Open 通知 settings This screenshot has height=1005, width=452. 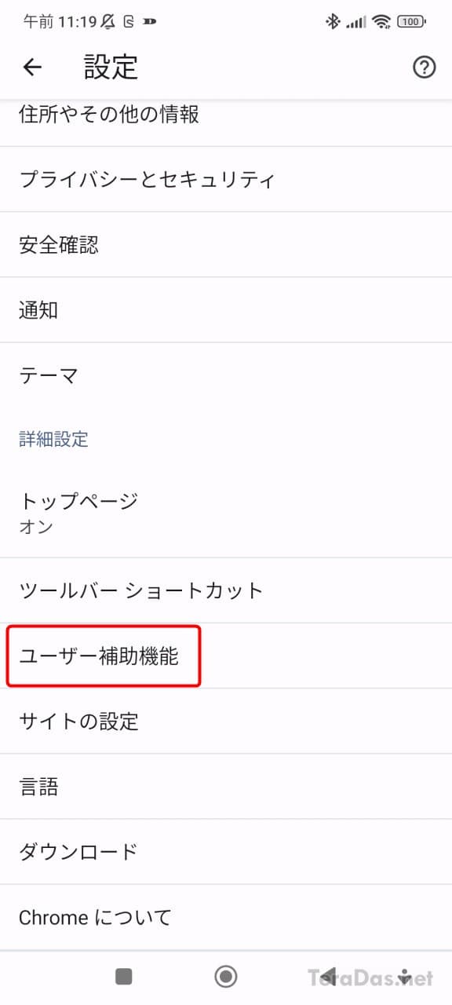(226, 309)
